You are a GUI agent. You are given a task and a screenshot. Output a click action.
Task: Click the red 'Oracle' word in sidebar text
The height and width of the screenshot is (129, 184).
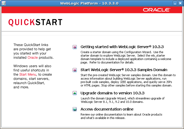click(33, 58)
